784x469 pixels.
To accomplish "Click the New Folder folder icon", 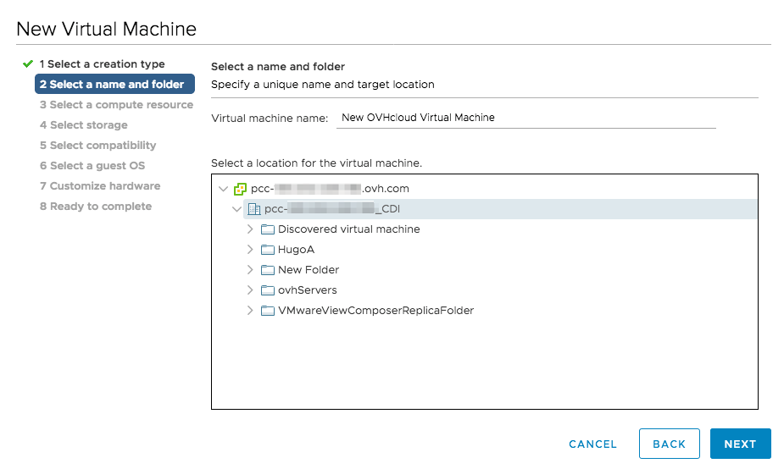I will coord(268,270).
